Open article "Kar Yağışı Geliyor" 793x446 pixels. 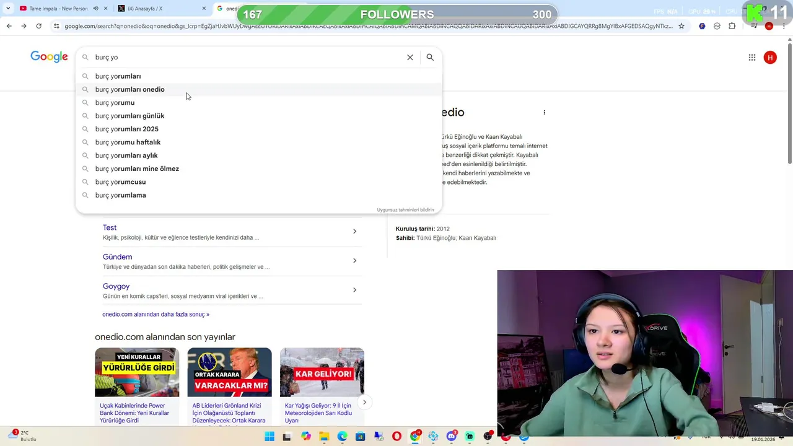click(318, 413)
